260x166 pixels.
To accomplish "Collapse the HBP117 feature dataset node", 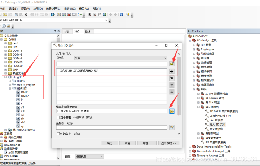I will [x=10, y=88].
